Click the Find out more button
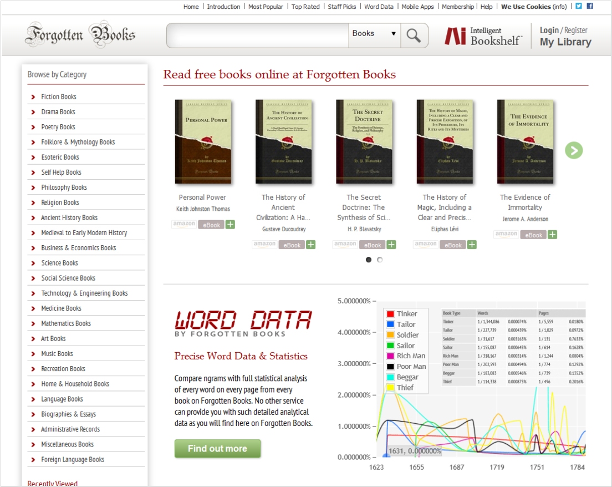 point(217,449)
